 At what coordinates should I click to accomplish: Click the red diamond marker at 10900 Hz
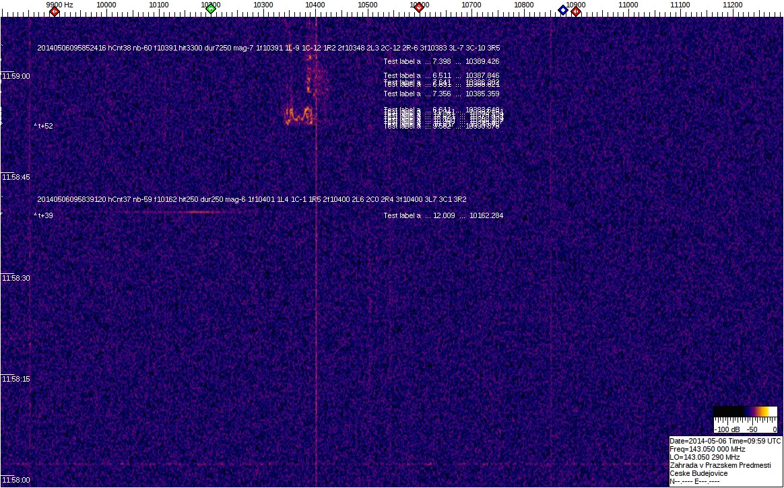point(576,11)
